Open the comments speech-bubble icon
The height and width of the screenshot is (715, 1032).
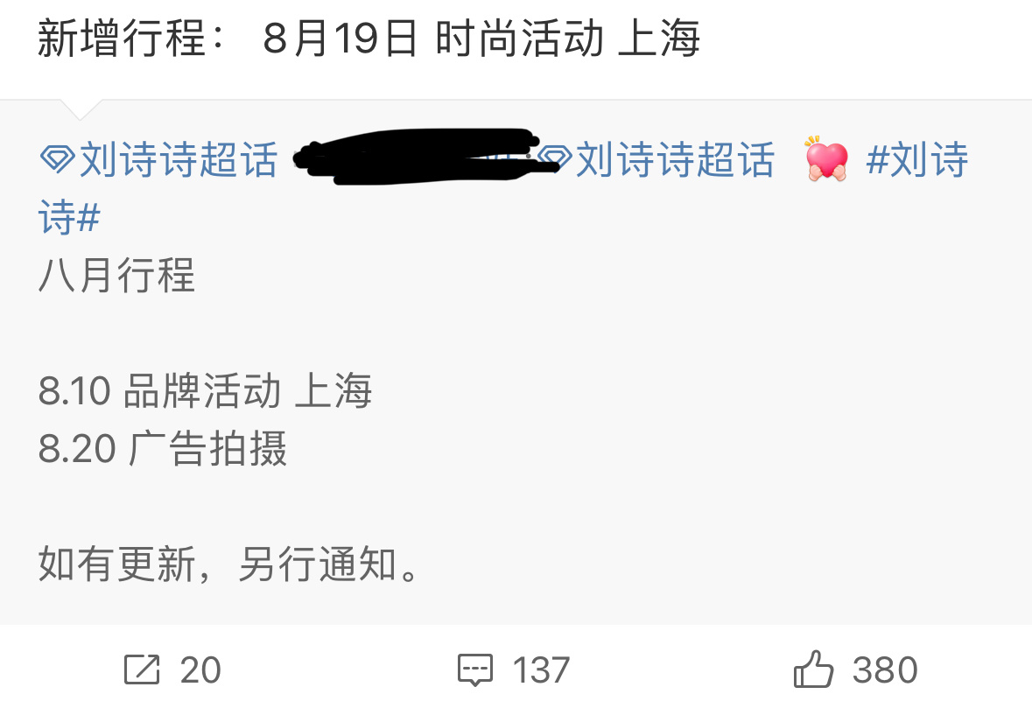pos(474,669)
